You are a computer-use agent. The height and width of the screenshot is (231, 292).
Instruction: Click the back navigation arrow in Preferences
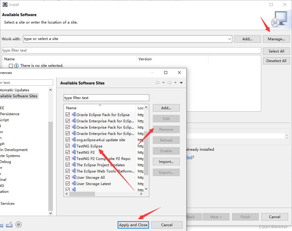158,83
